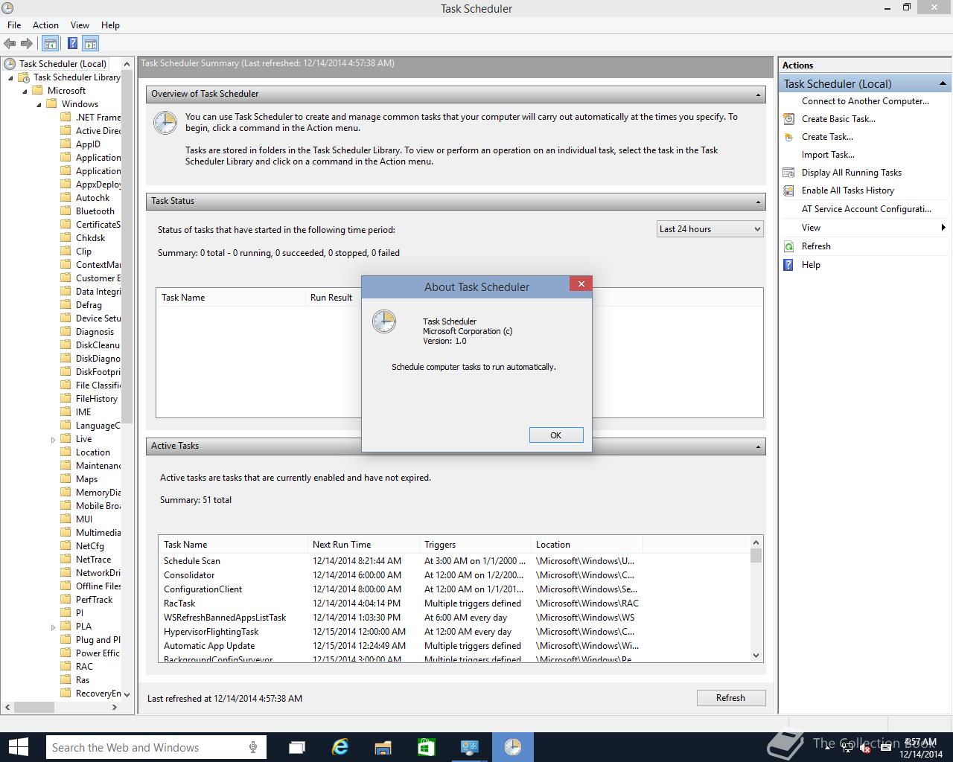Open the Help menu
This screenshot has height=762, width=953.
click(x=110, y=25)
